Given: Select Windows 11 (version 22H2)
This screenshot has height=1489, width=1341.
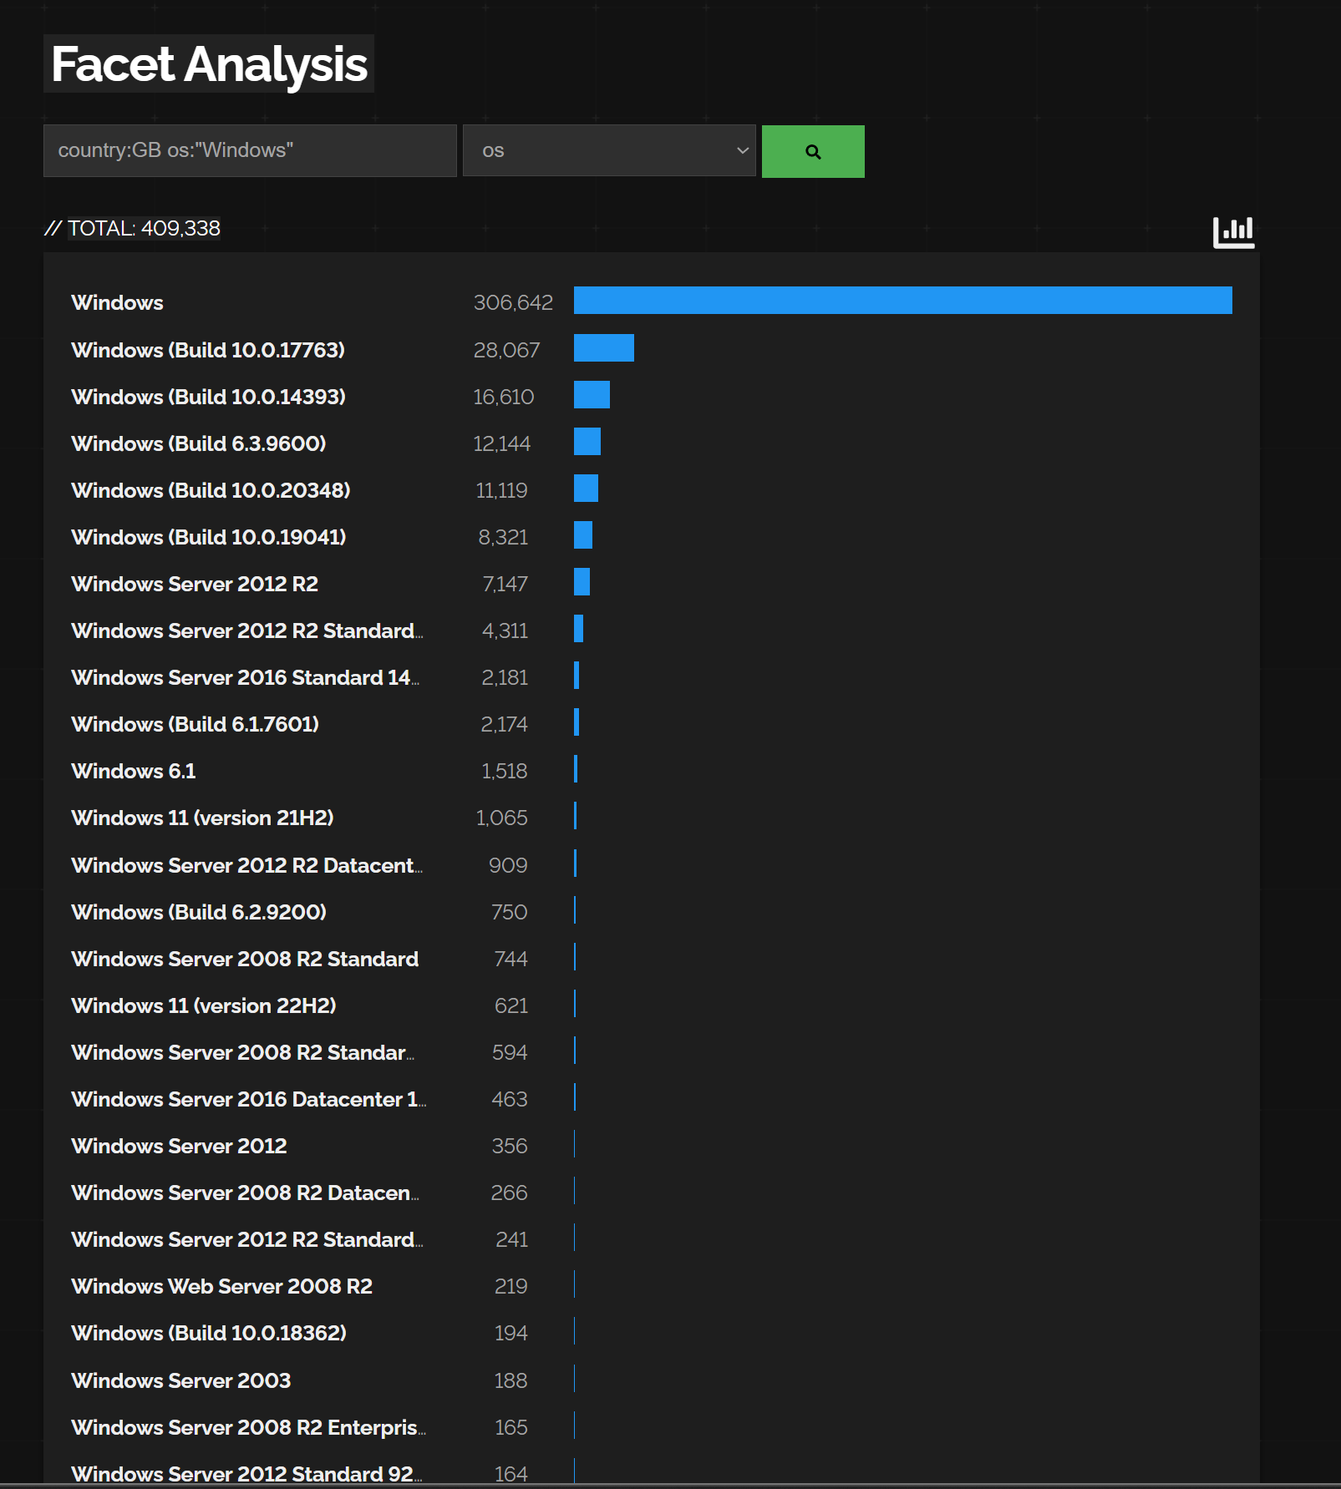Looking at the screenshot, I should [x=204, y=1005].
